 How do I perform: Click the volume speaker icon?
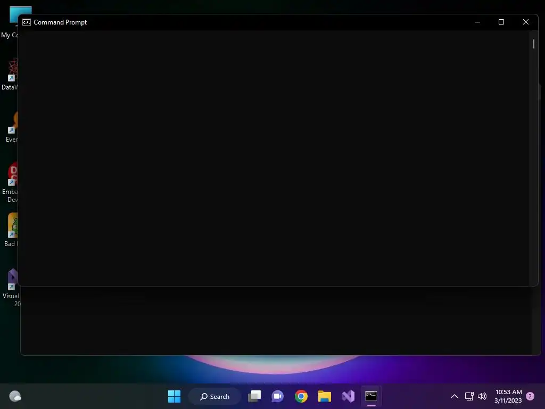482,396
